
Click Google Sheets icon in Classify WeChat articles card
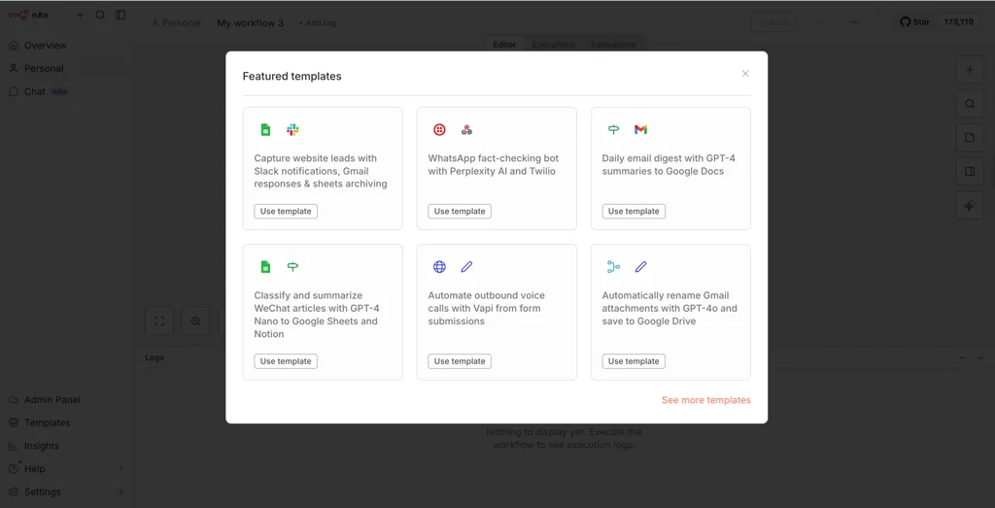266,267
